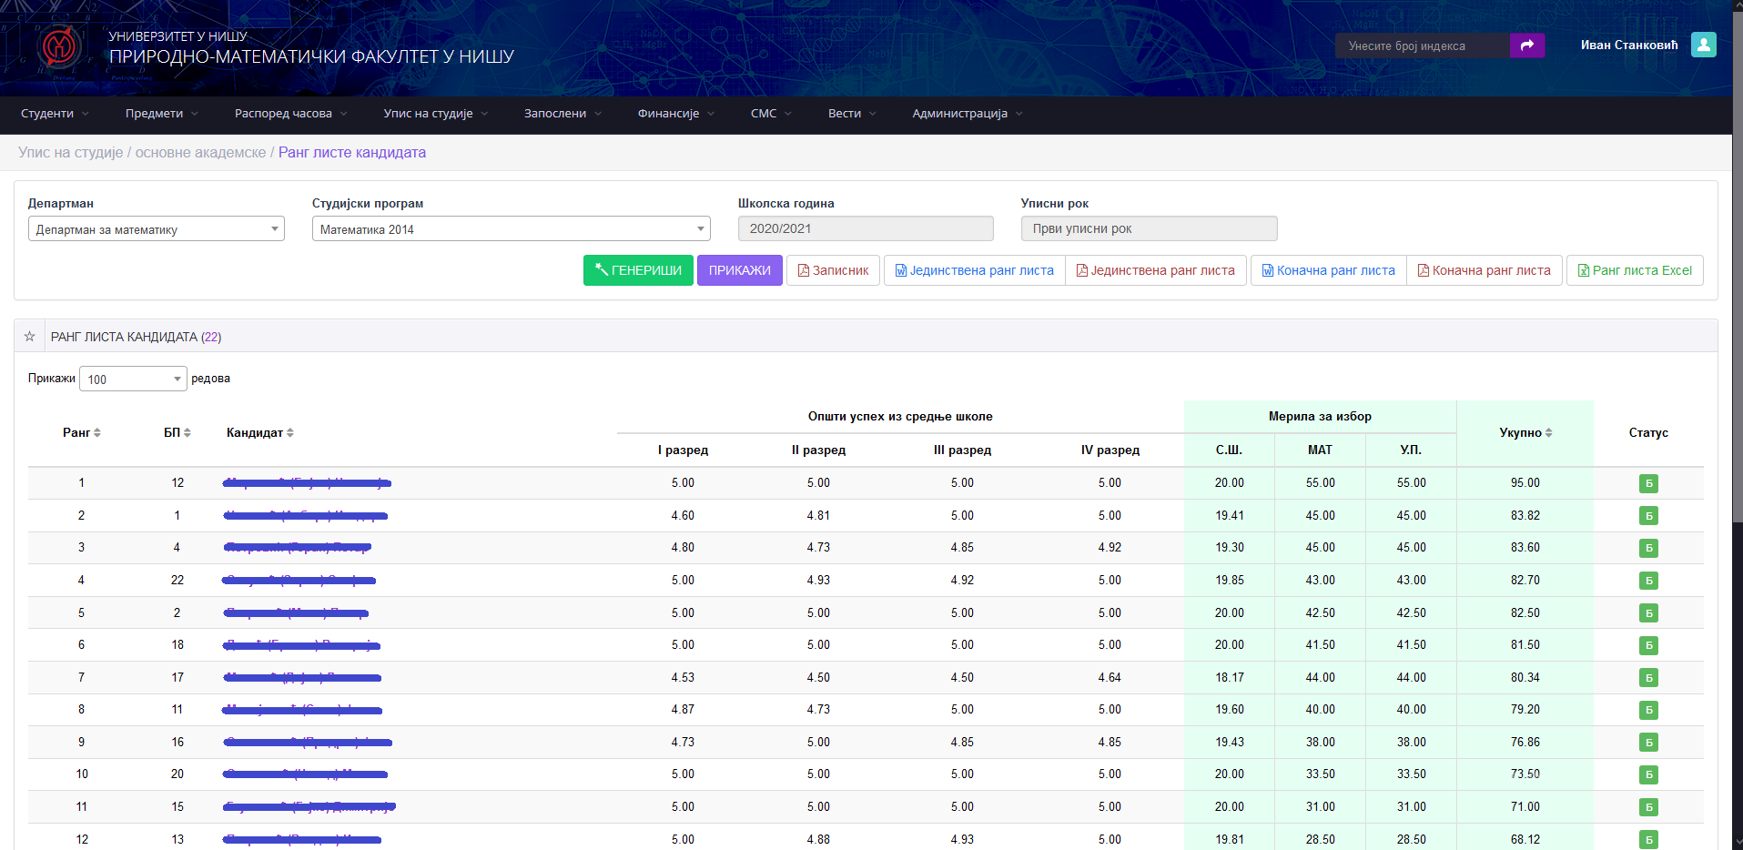This screenshot has width=1743, height=850.
Task: Download Записник PDF document
Action: (833, 270)
